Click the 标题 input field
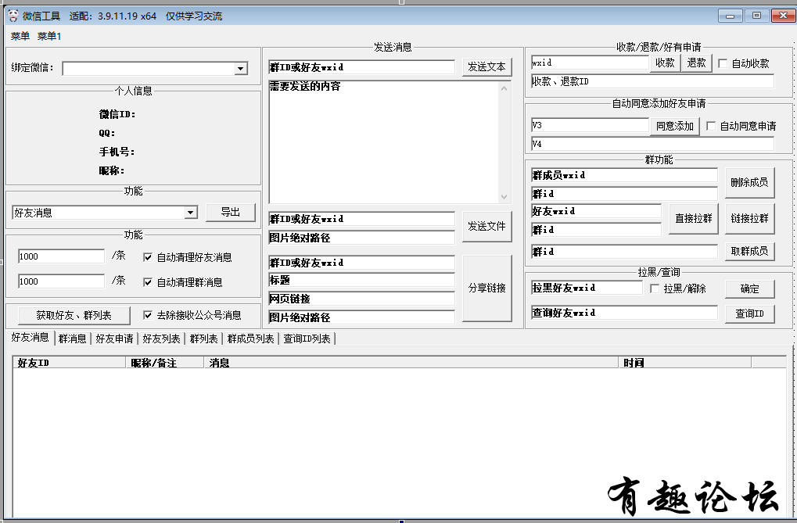The image size is (797, 523). coord(361,280)
